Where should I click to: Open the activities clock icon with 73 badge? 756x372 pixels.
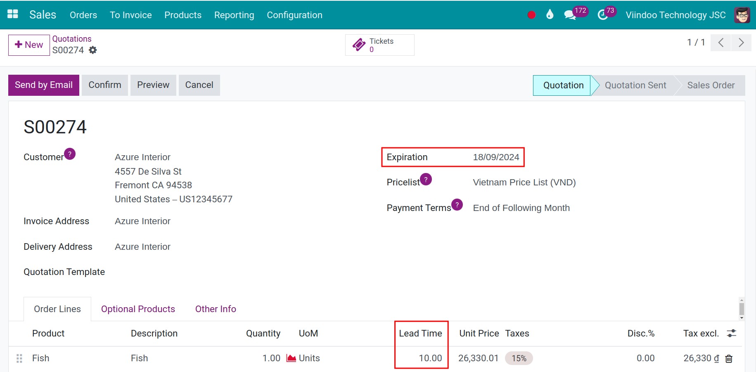603,15
